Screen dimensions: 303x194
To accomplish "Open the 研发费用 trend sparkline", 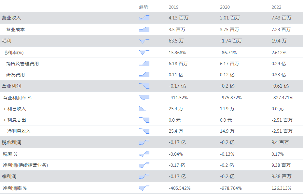I will point(144,75).
